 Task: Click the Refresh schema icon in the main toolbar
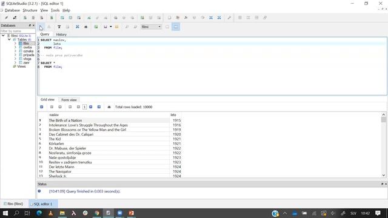click(52, 18)
